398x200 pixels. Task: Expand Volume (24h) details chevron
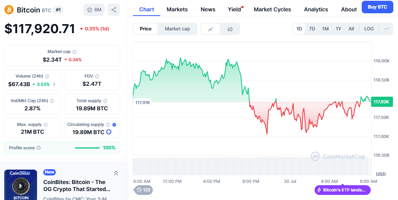click(x=54, y=84)
